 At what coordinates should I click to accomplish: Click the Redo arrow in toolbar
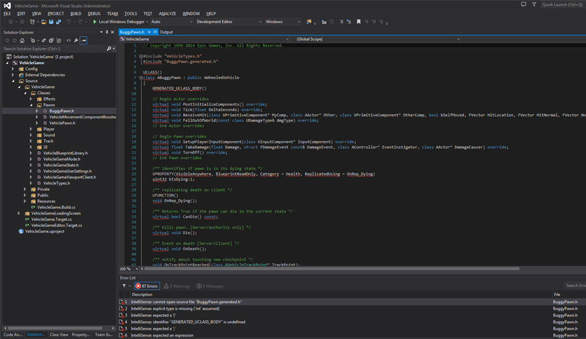coord(80,22)
